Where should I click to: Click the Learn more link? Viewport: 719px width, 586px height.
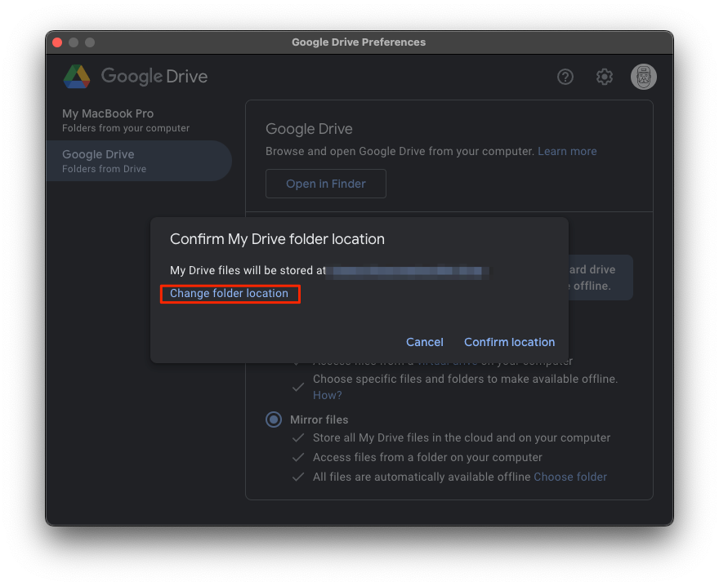coord(567,151)
